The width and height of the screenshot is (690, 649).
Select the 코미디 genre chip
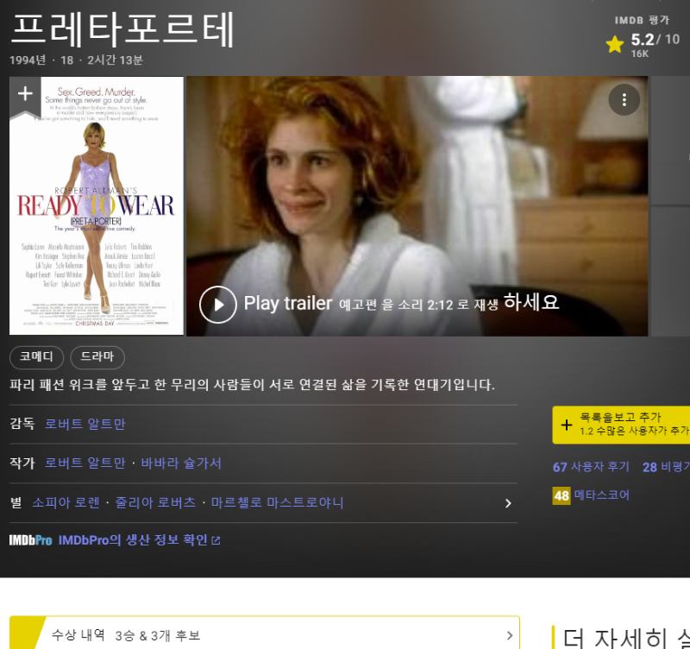36,357
